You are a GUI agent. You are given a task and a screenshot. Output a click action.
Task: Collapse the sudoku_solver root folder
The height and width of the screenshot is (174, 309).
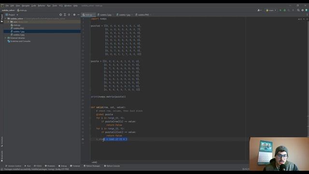tap(6, 18)
